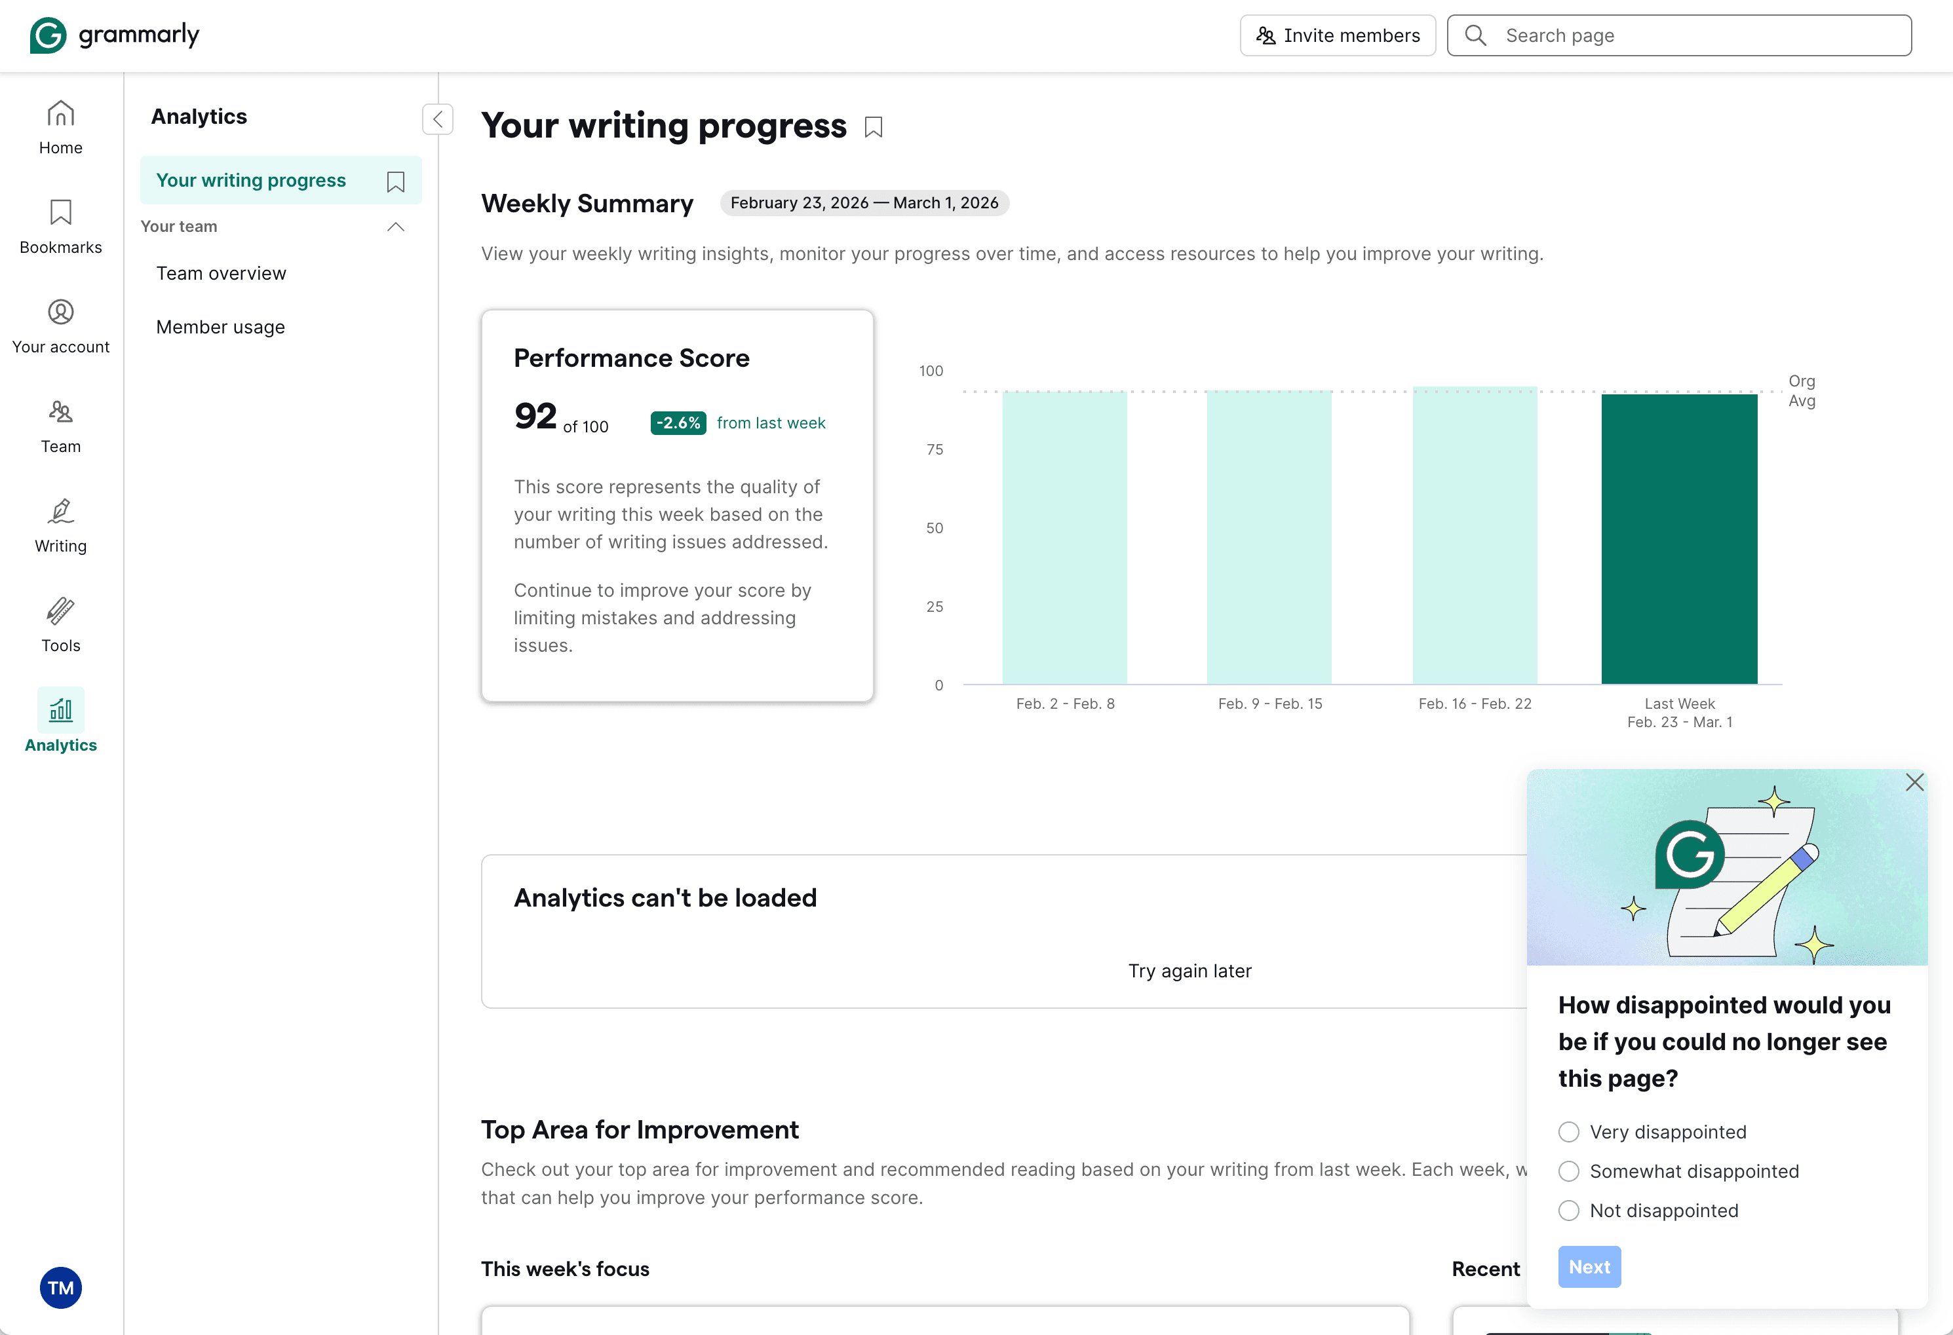Open the Bookmarks section
Screen dimensions: 1953x1335
point(60,227)
